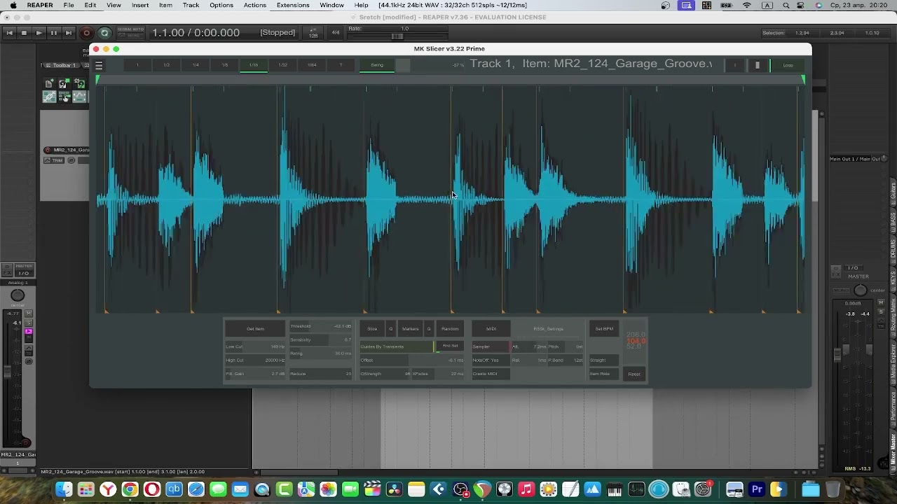Adjust the Sensitivity slider
897x504 pixels.
coord(321,340)
